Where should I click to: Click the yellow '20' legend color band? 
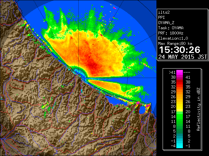180,107
